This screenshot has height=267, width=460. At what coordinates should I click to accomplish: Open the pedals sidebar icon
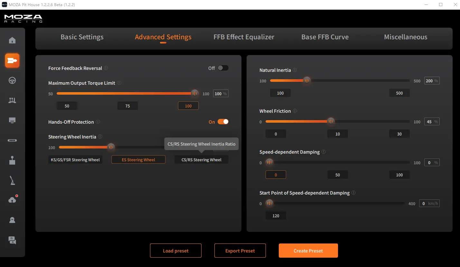click(x=12, y=100)
